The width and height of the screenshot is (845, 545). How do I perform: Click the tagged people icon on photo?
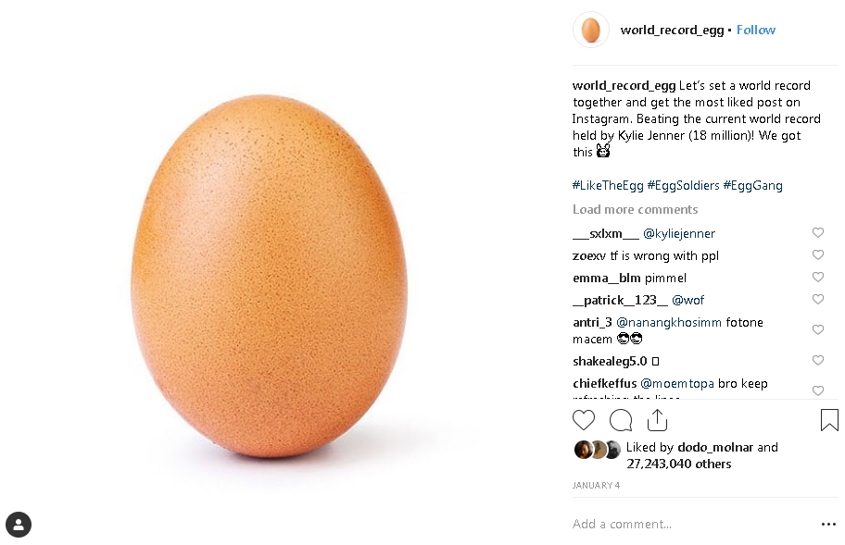[19, 525]
